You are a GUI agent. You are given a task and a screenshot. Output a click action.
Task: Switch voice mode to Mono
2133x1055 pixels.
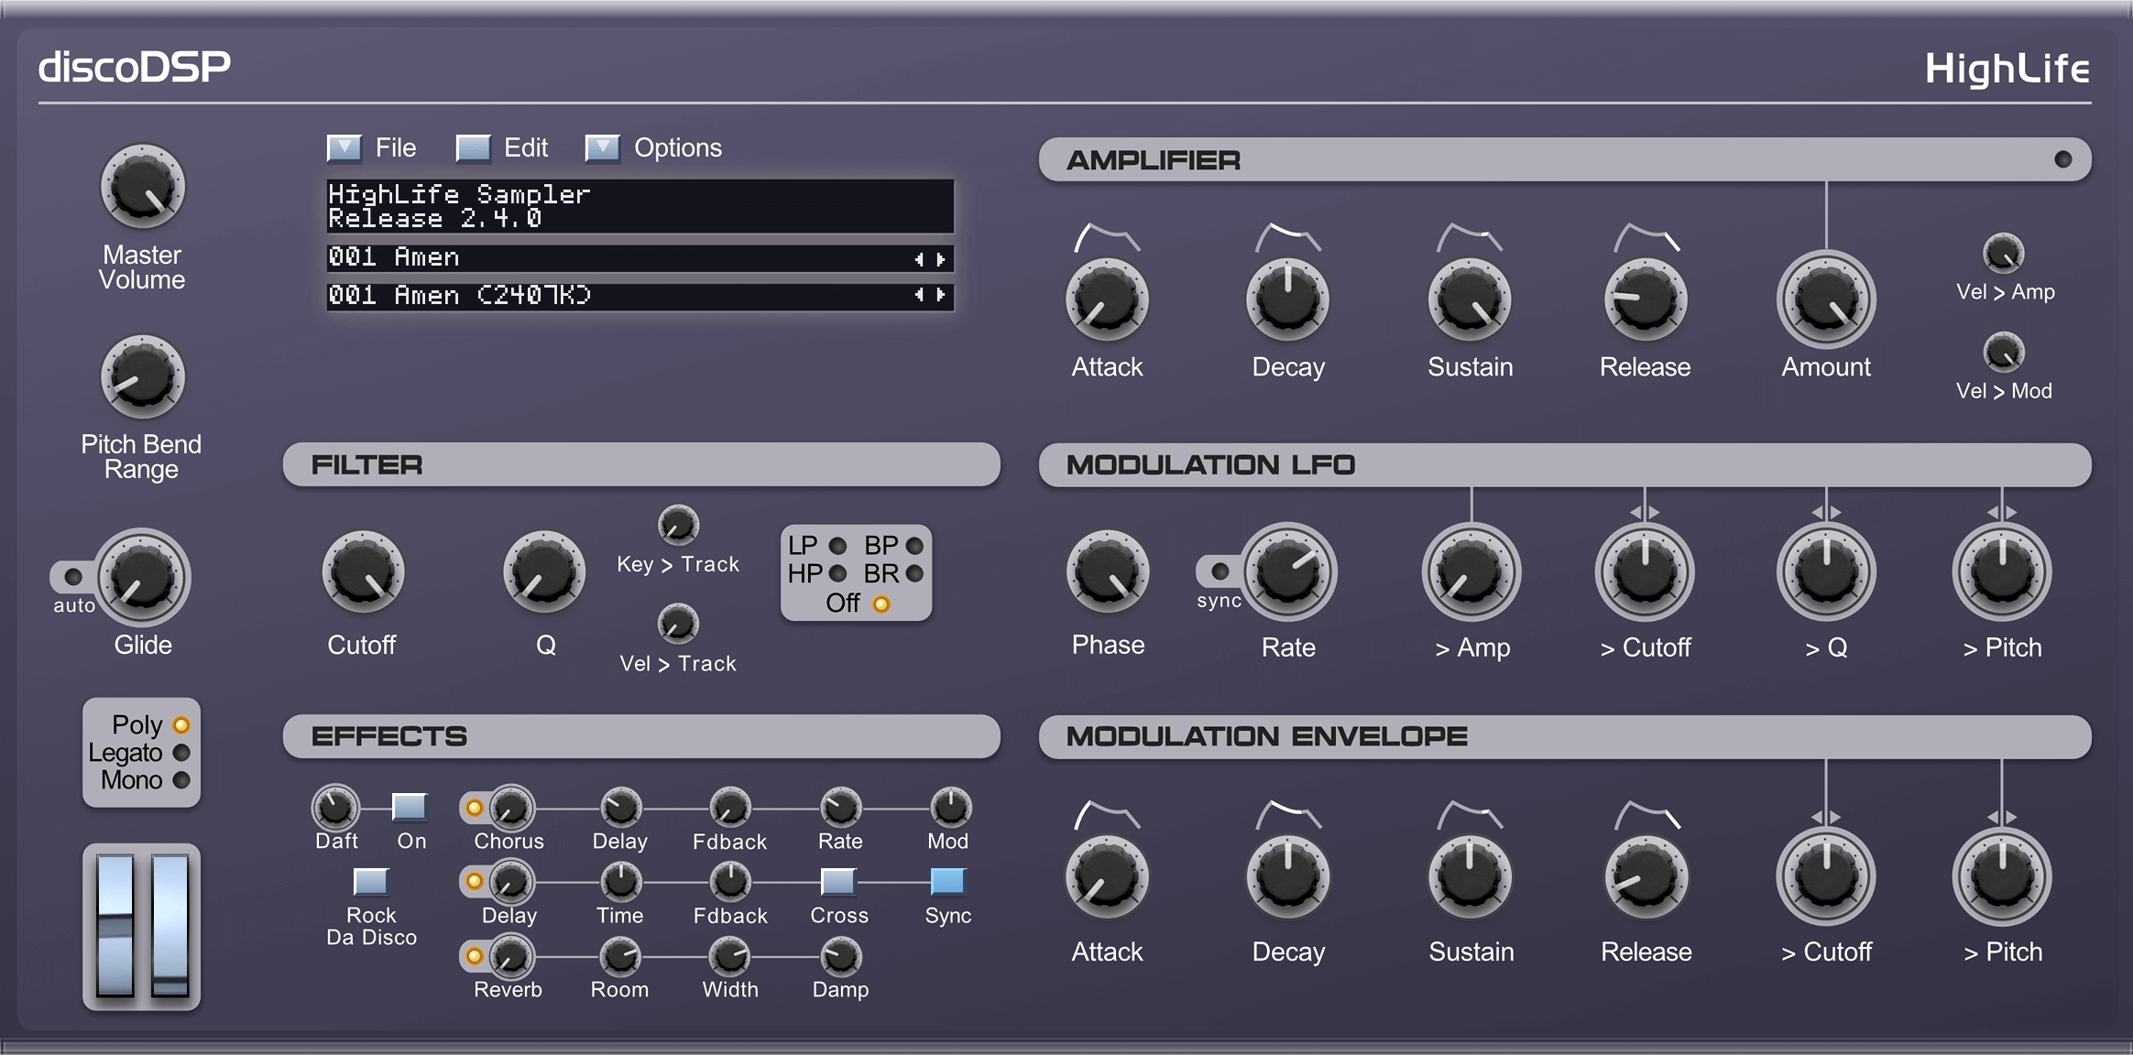181,780
